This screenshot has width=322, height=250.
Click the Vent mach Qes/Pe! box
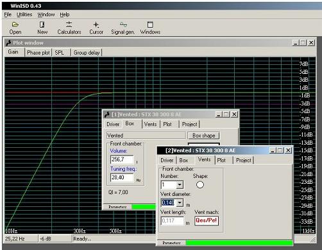coord(207,220)
